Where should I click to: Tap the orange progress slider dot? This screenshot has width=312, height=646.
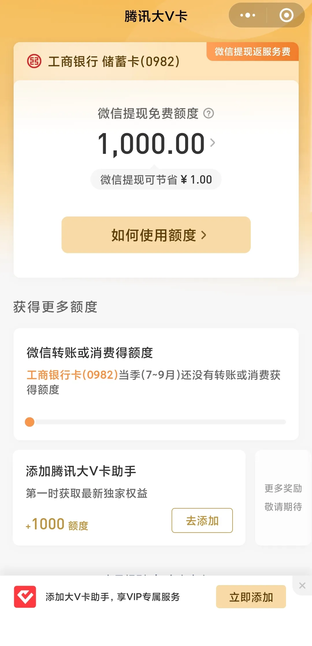[30, 422]
